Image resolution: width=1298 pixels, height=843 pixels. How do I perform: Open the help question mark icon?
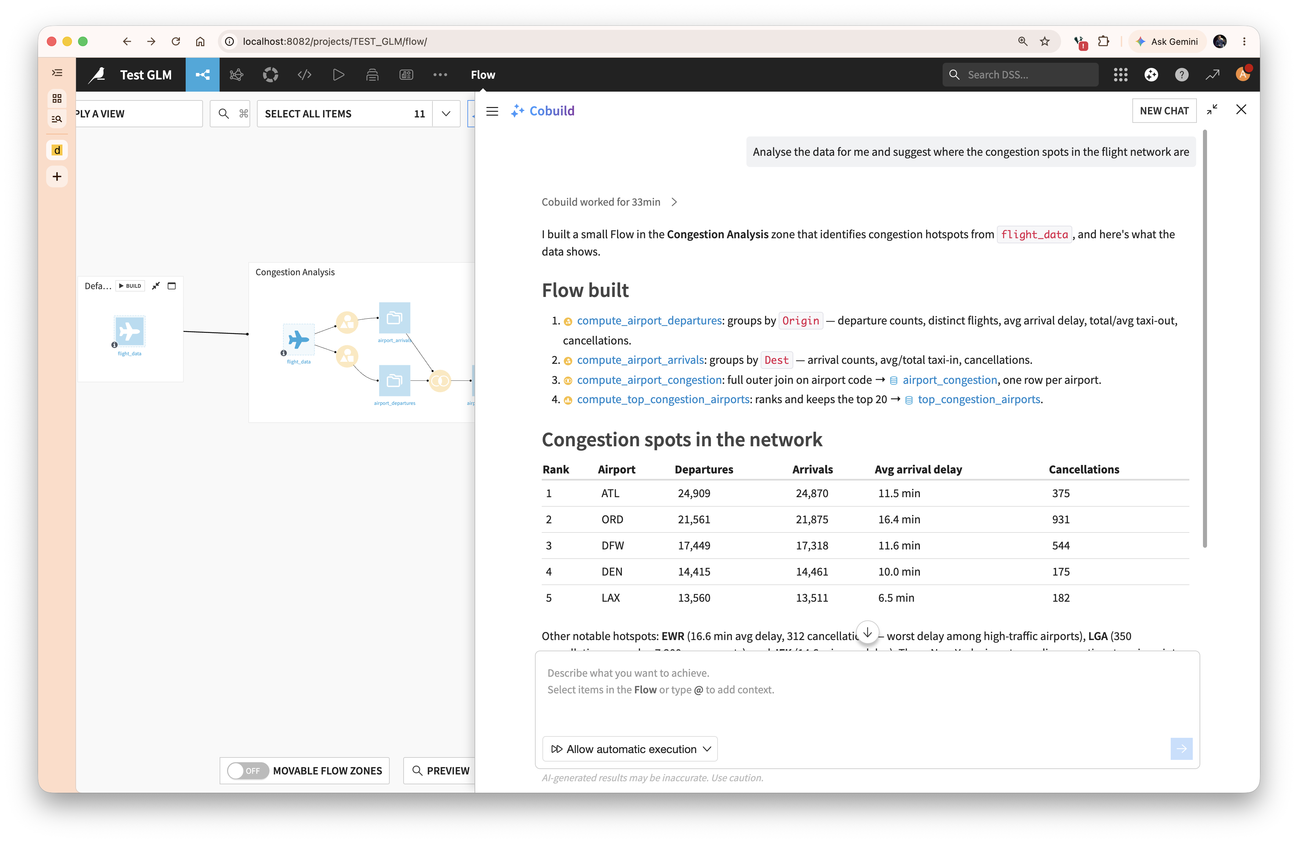[x=1181, y=75]
